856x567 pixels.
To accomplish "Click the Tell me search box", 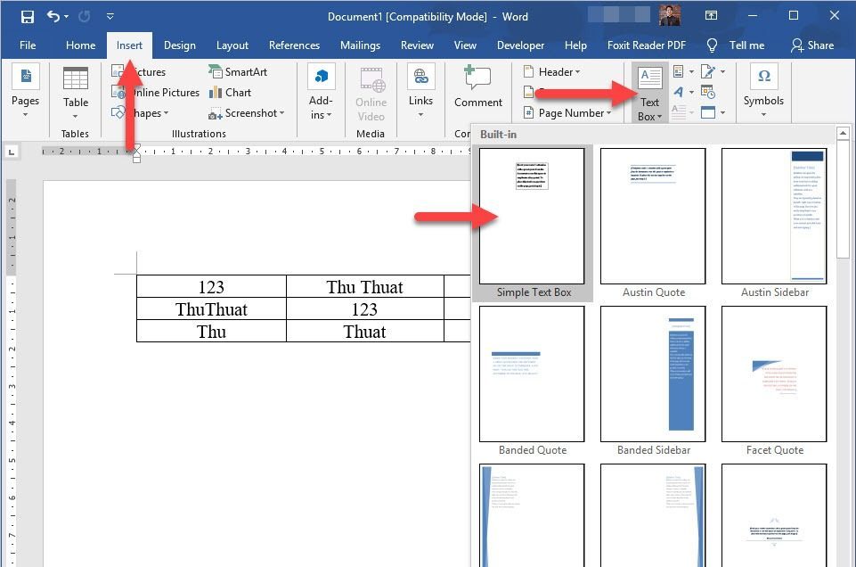I will 737,45.
